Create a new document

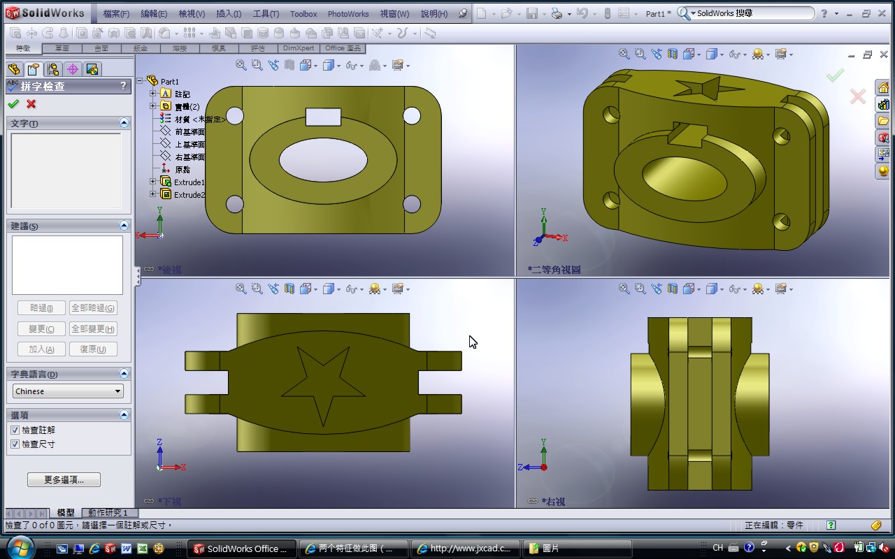pos(482,13)
